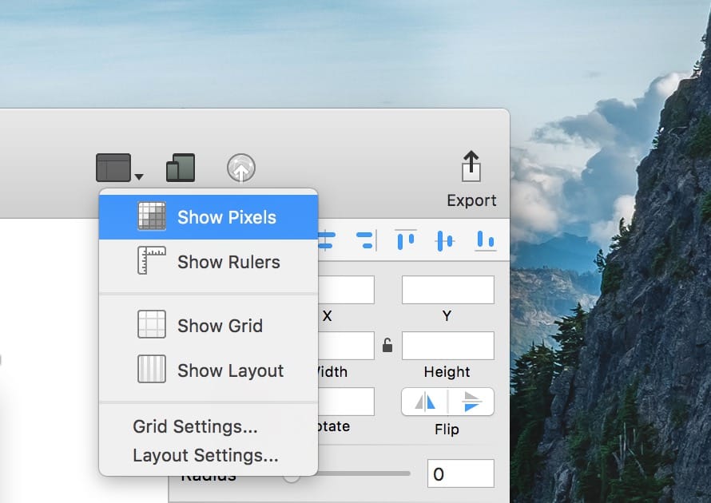Screen dimensions: 711x503
Task: Open Grid Settings…
Action: 195,426
